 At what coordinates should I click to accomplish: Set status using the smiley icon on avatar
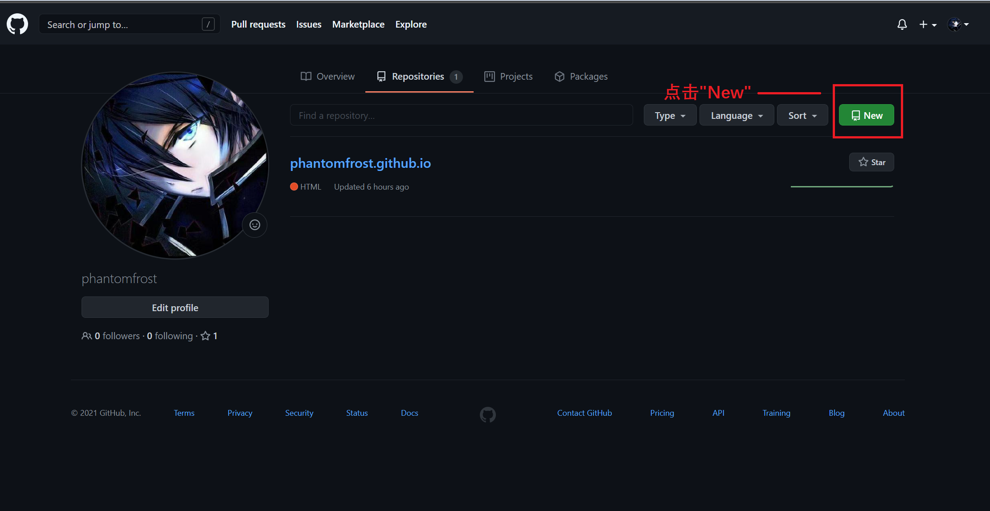click(255, 225)
